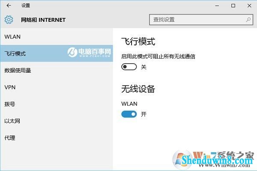The width and height of the screenshot is (257, 171).
Task: Click the 设置 window title text
Action: tap(26, 6)
